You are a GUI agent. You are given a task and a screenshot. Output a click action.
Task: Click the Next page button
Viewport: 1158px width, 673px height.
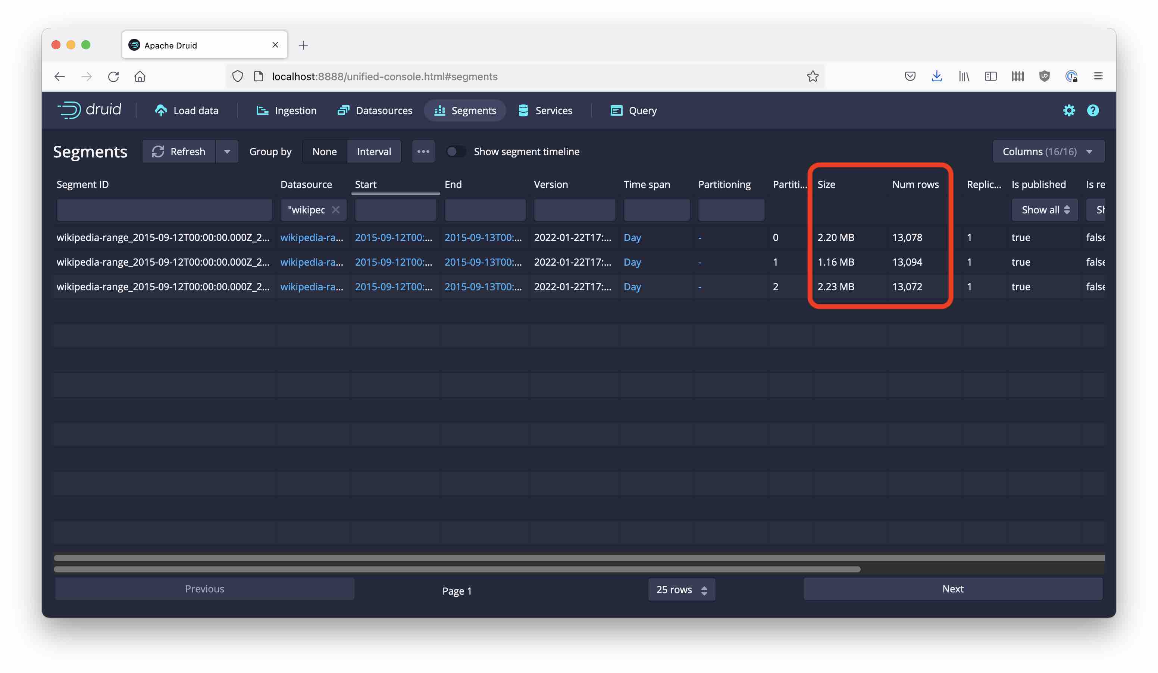[x=952, y=588]
